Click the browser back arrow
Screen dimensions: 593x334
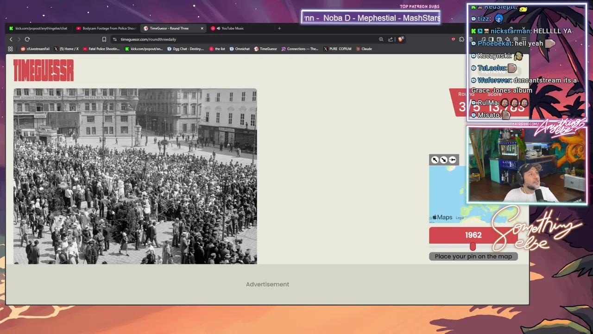click(x=11, y=39)
